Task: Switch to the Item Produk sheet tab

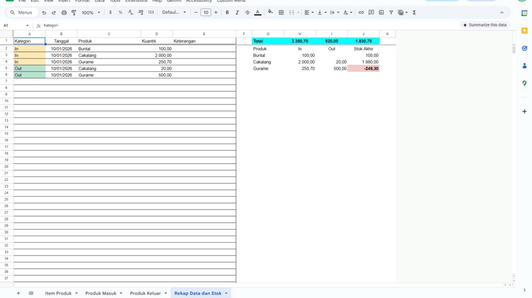Action: tap(58, 294)
